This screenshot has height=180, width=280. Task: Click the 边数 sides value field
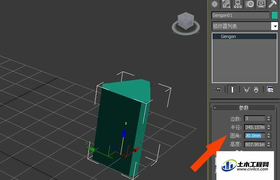pyautogui.click(x=255, y=118)
